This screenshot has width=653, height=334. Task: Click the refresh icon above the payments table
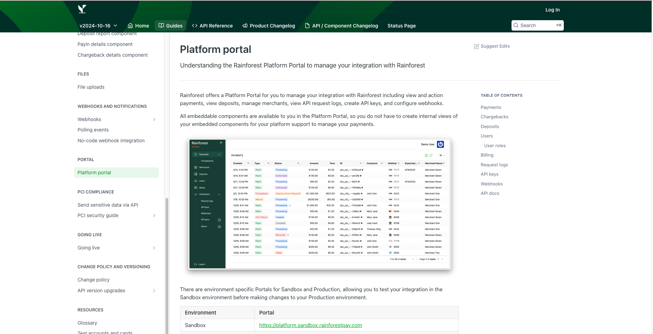431,155
